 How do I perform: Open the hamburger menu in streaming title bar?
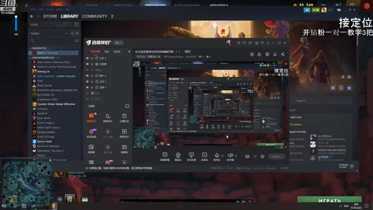tap(268, 43)
